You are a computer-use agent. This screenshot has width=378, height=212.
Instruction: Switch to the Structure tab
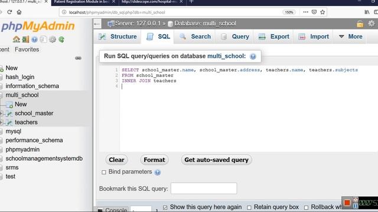118,37
